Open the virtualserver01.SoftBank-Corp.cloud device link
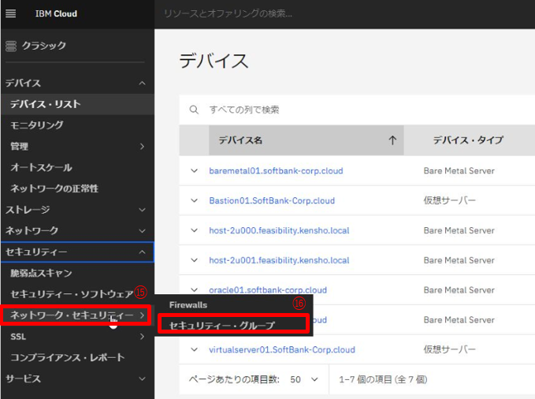 [x=281, y=349]
